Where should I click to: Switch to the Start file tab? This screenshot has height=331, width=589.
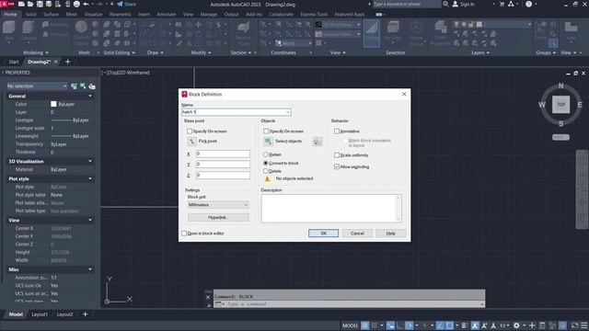click(x=14, y=62)
